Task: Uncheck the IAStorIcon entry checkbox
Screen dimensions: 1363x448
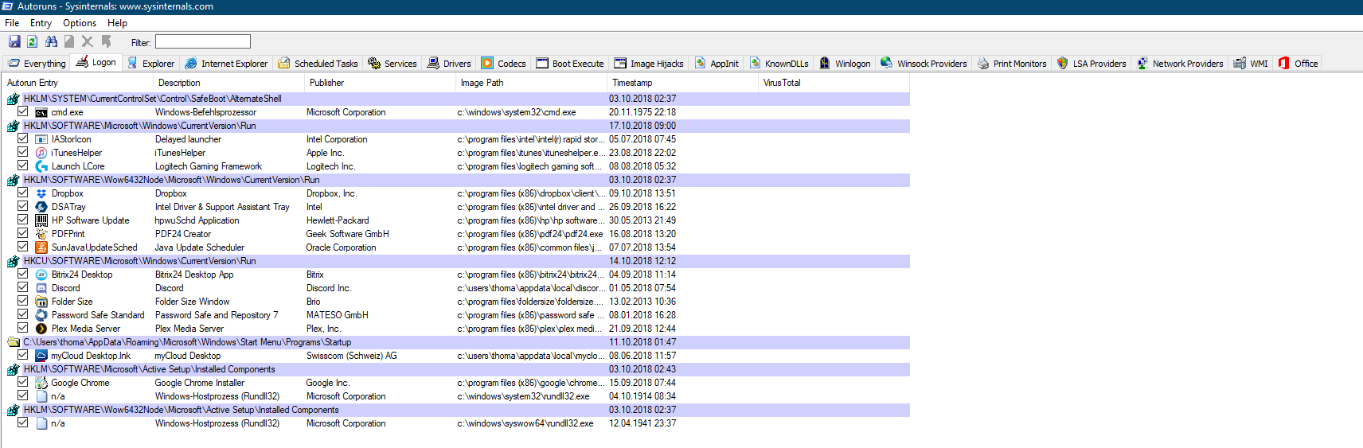Action: [23, 138]
